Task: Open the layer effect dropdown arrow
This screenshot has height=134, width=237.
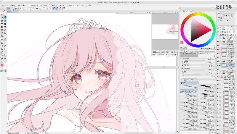Action: 234,16
